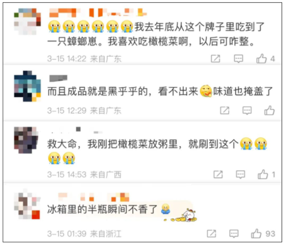Image resolution: width=284 pixels, height=245 pixels.
Task: Like the 14:53 Guangxi comment
Action: (x=263, y=174)
